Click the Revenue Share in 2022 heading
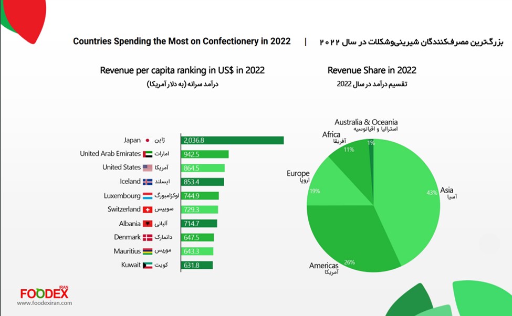Image resolution: width=512 pixels, height=316 pixels. [372, 70]
